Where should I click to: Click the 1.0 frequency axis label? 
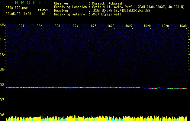pyautogui.click(x=3, y=54)
